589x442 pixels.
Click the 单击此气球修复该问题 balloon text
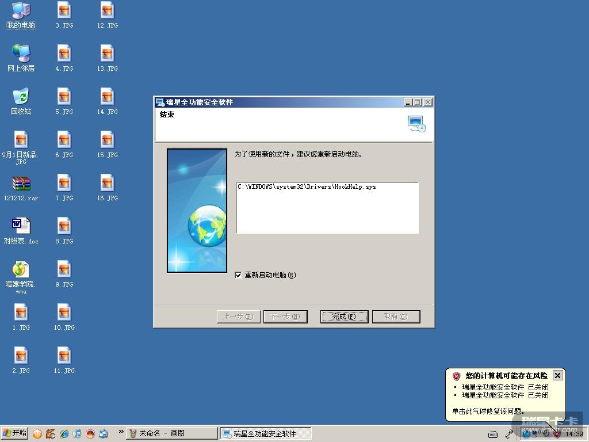point(488,411)
